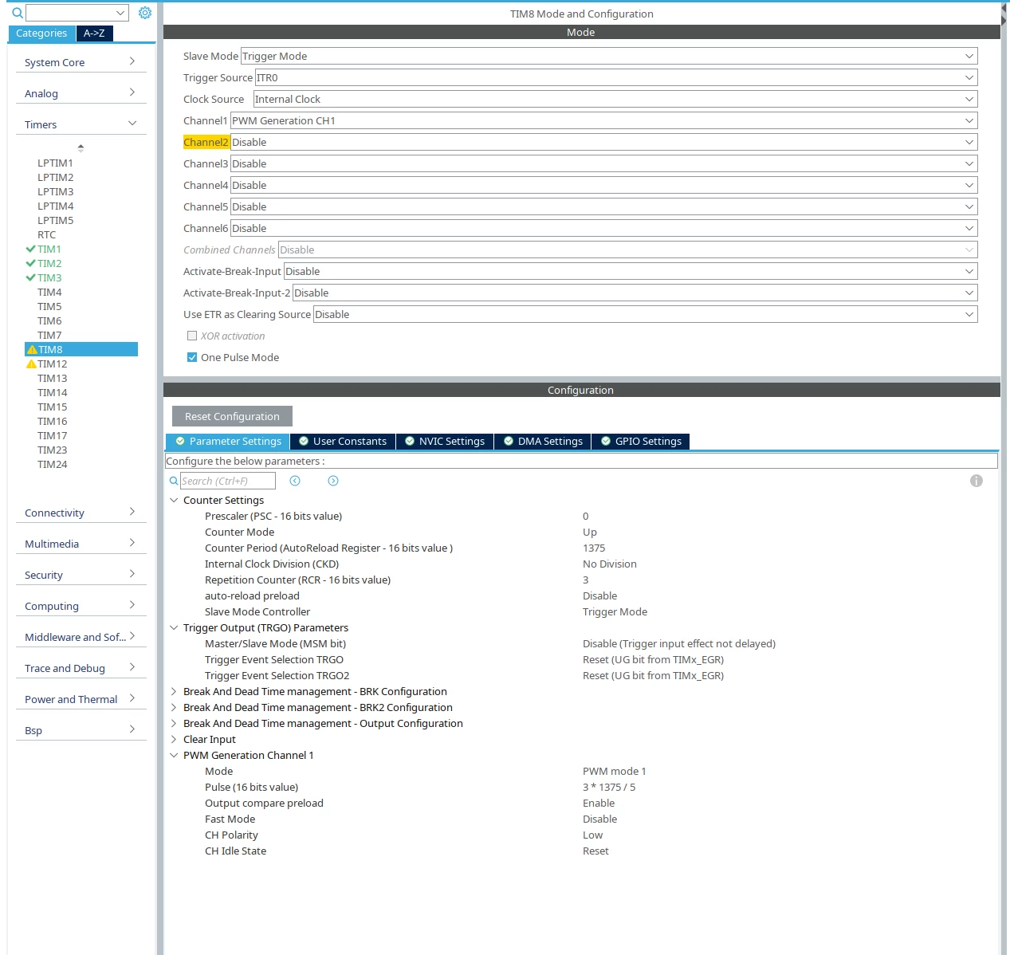
Task: Collapse the Counter Settings group
Action: (x=174, y=500)
